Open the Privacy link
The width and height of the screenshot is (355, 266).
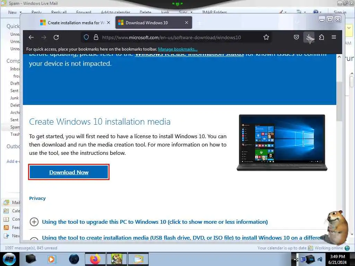click(x=37, y=198)
